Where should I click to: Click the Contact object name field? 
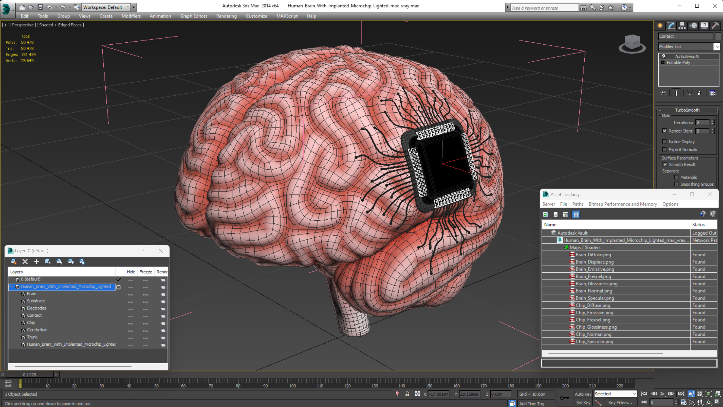(x=686, y=36)
